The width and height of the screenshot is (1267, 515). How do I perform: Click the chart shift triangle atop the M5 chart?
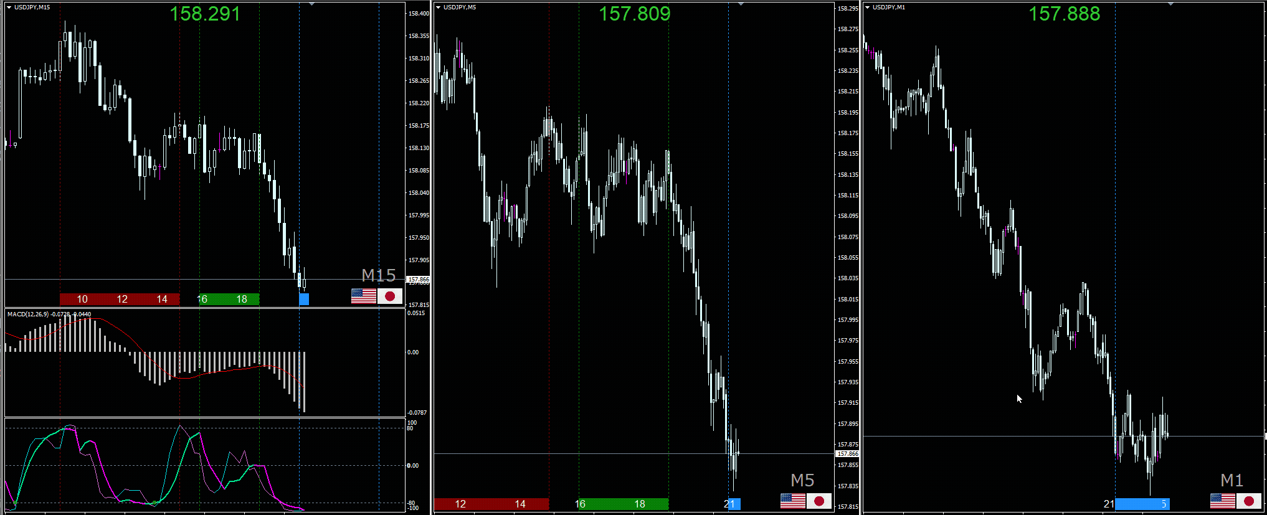pyautogui.click(x=741, y=4)
